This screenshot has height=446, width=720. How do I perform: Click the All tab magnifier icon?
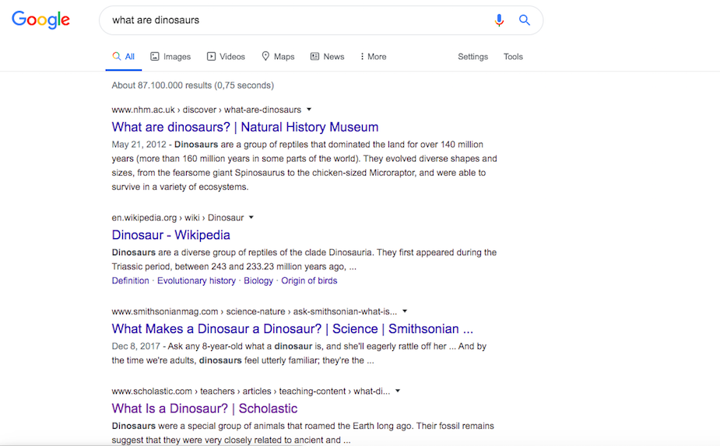(x=117, y=56)
